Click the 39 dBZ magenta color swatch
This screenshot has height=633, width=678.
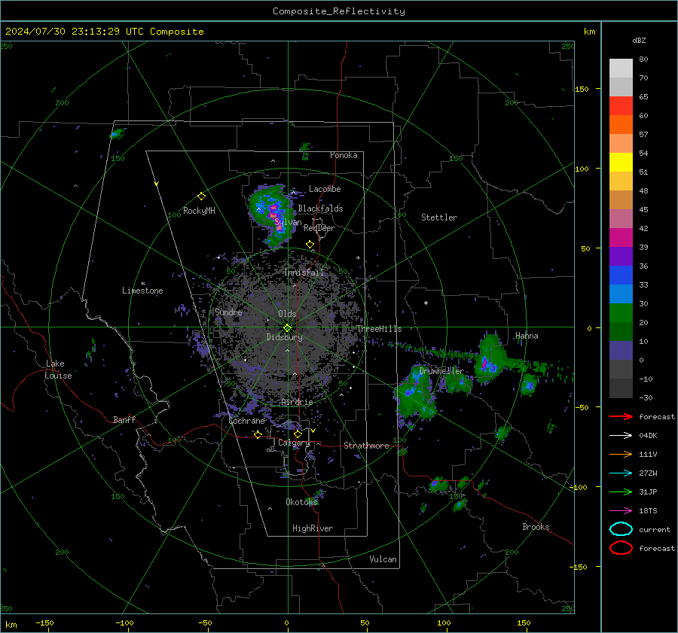pos(621,237)
